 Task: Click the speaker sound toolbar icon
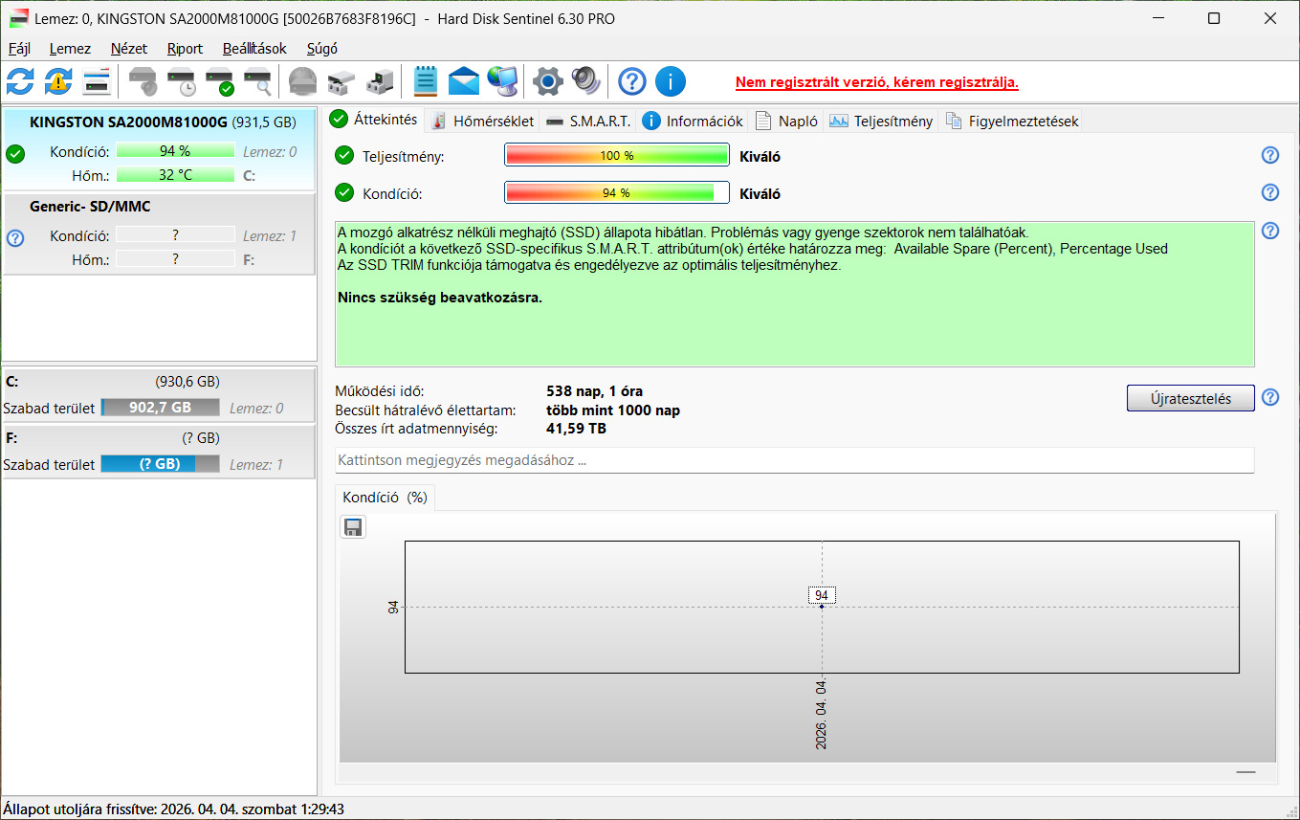coord(585,81)
